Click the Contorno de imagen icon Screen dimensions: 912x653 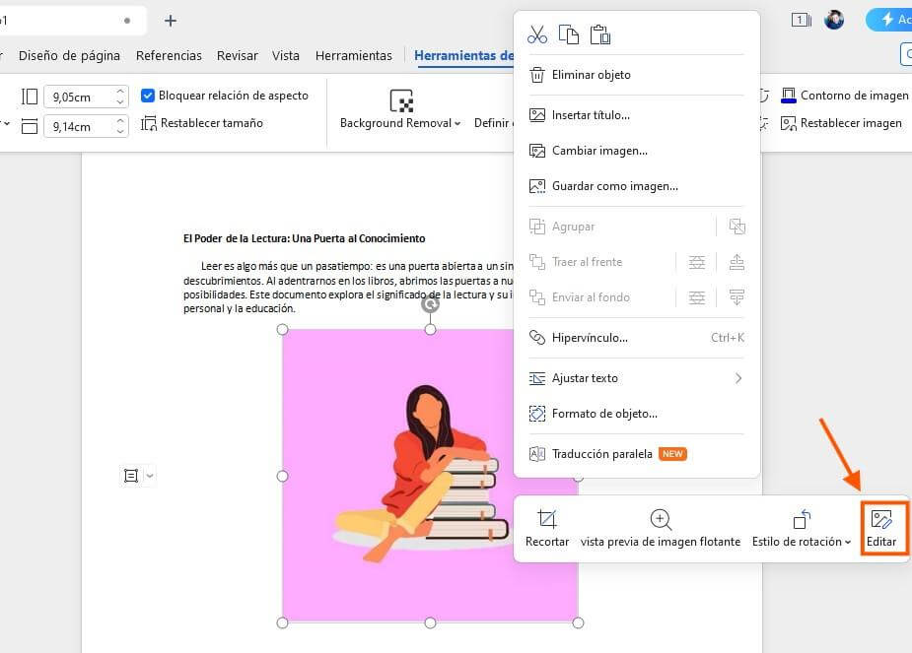pyautogui.click(x=789, y=95)
